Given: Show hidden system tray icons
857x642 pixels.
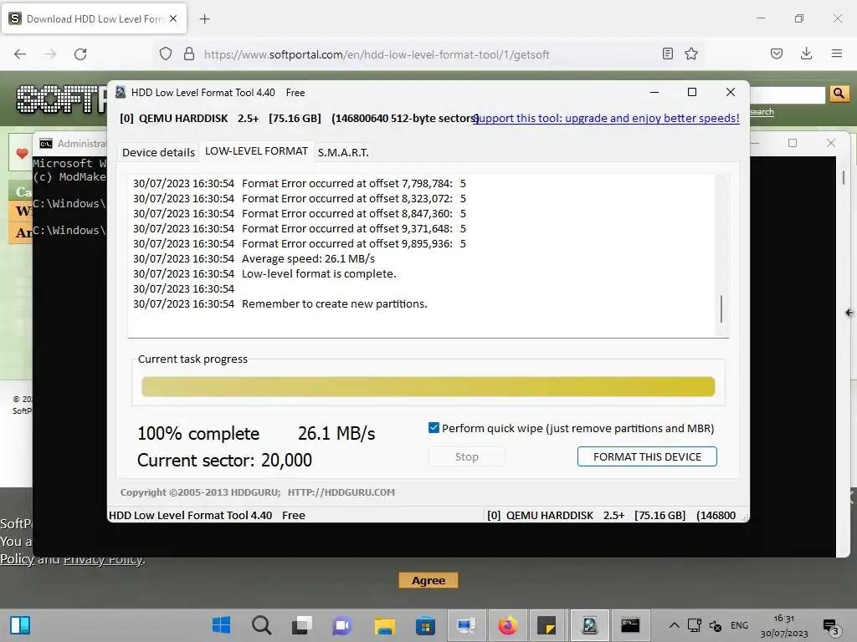Looking at the screenshot, I should (675, 625).
